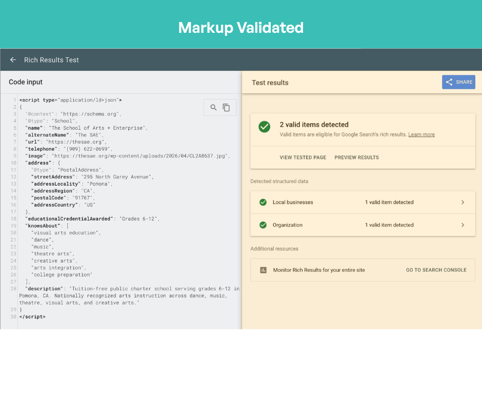This screenshot has width=482, height=404.
Task: Follow the Learn more link
Action: coord(421,134)
